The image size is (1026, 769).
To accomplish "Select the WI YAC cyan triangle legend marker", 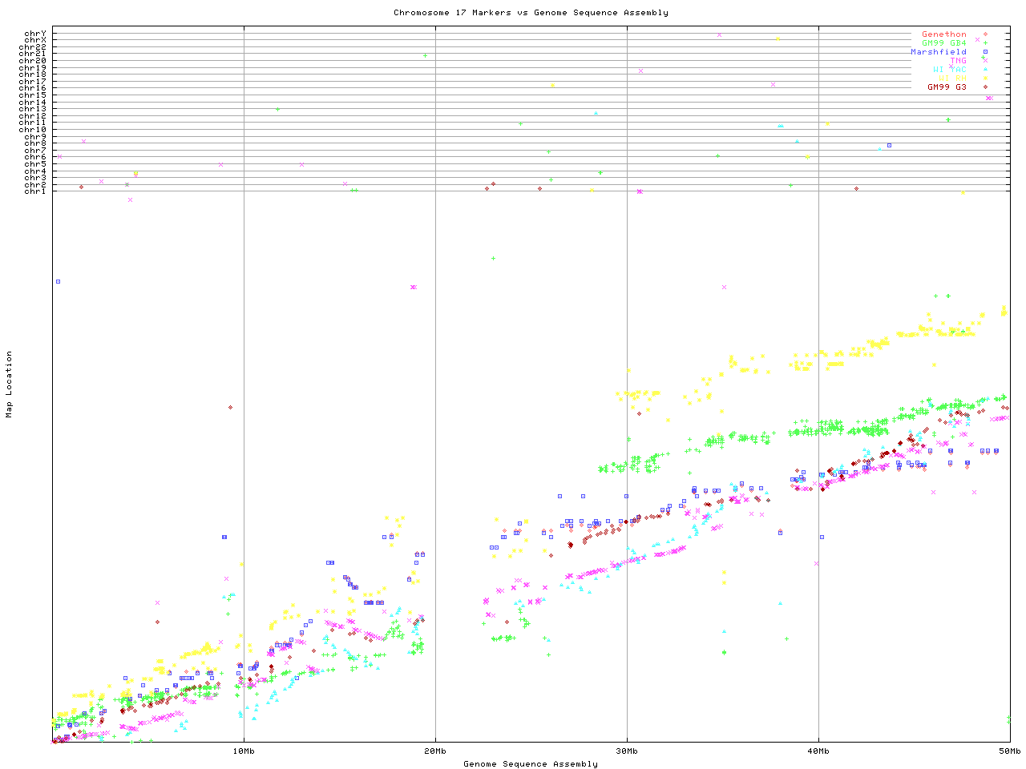I will (985, 70).
